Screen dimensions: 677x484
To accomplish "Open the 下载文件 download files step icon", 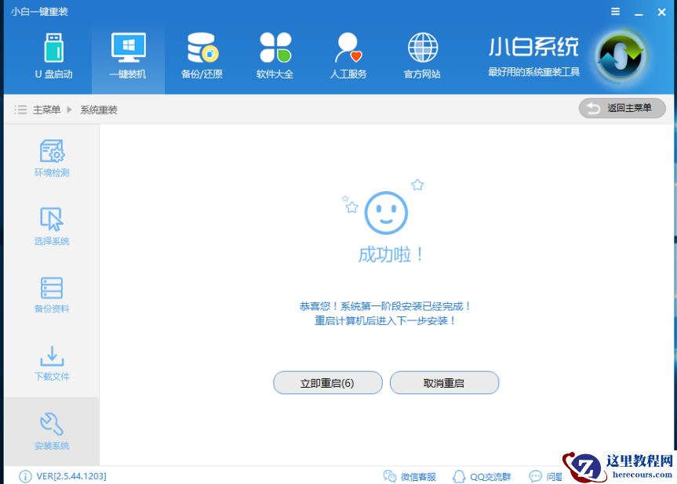I will 51,362.
